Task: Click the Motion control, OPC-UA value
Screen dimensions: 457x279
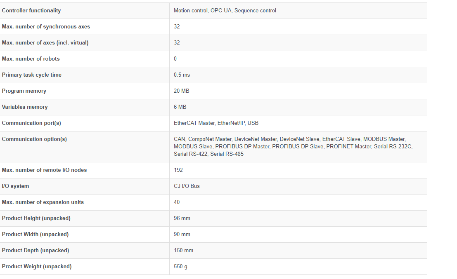Action: pyautogui.click(x=225, y=11)
